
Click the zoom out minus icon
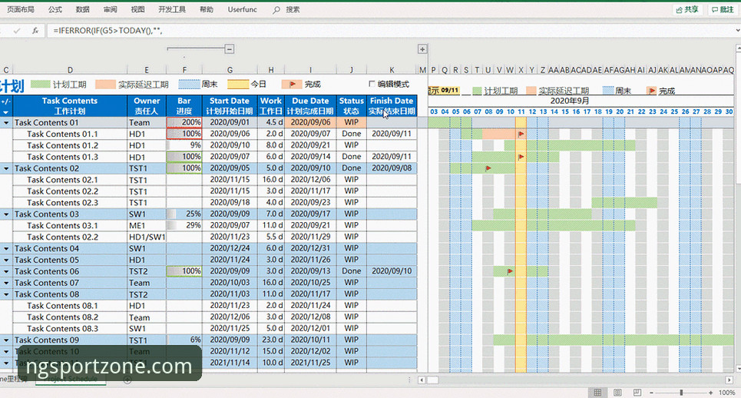tap(651, 393)
